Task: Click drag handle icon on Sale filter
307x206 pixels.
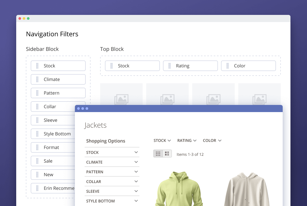Action: coord(37,161)
